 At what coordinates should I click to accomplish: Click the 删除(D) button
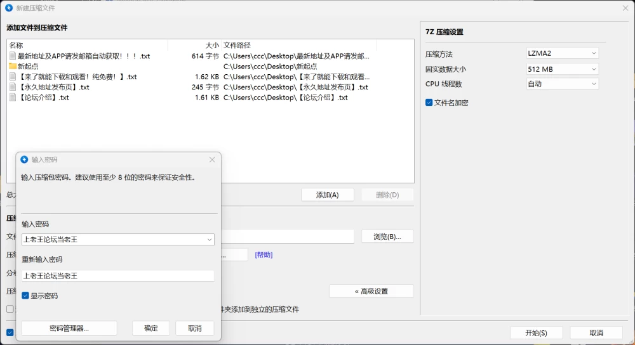[387, 195]
